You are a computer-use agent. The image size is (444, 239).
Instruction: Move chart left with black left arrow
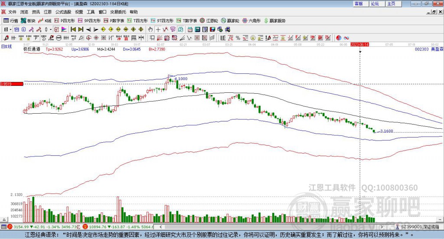click(x=88, y=29)
